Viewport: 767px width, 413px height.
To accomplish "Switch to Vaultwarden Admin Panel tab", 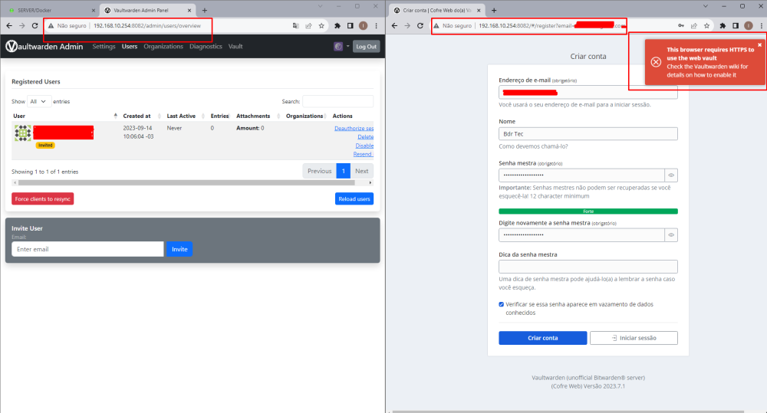I will (x=148, y=10).
